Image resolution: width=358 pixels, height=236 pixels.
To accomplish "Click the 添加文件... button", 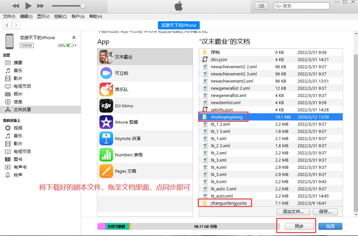I will (293, 212).
